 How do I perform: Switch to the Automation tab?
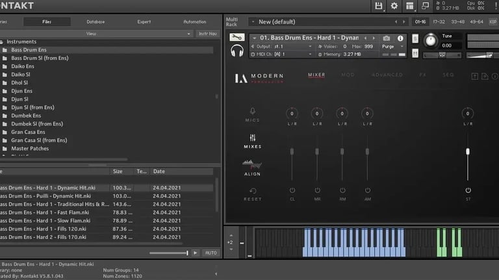(x=195, y=22)
